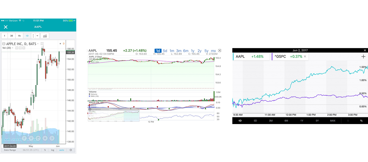The width and height of the screenshot is (368, 162).
Task: Close the AAPL TradingView chart screen
Action: [6, 27]
